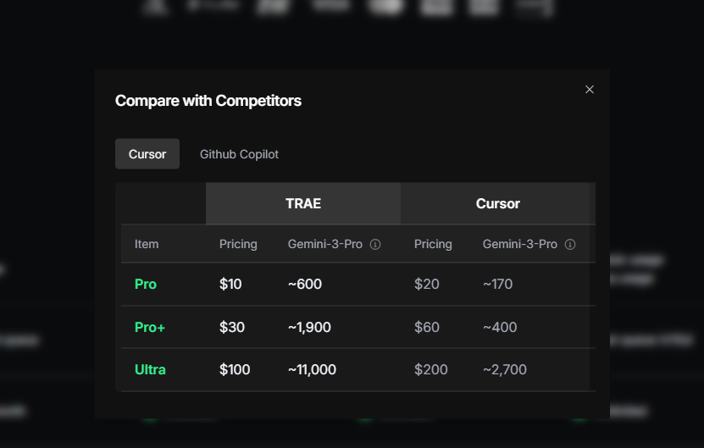Image resolution: width=704 pixels, height=448 pixels.
Task: Select the Ultra plan row label
Action: (x=150, y=369)
